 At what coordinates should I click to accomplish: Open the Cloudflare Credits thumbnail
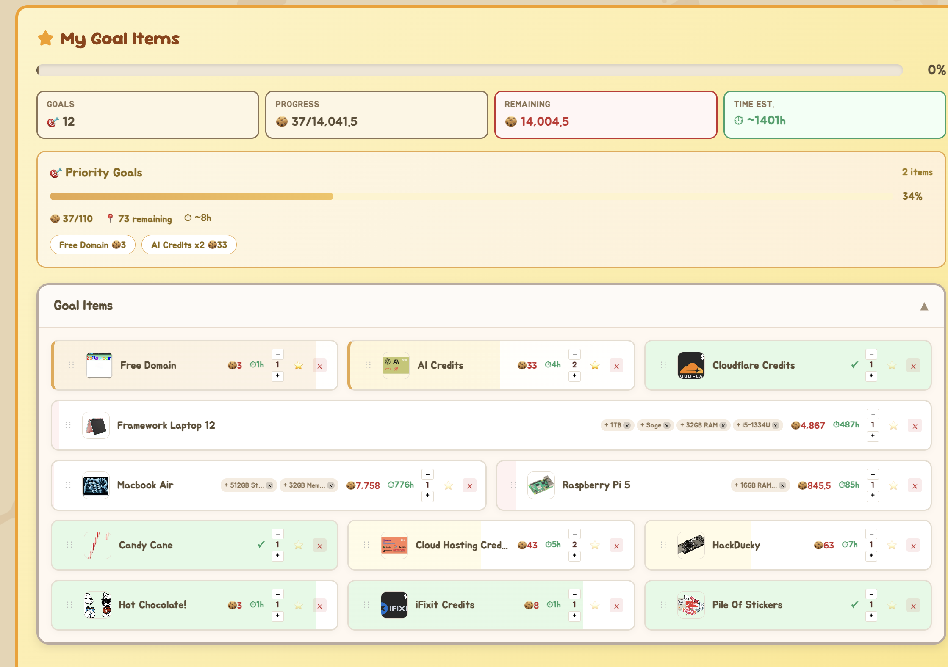point(691,365)
